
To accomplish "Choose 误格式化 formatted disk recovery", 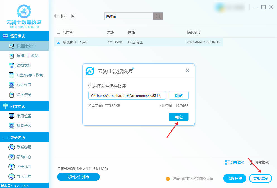I will pyautogui.click(x=24, y=65).
